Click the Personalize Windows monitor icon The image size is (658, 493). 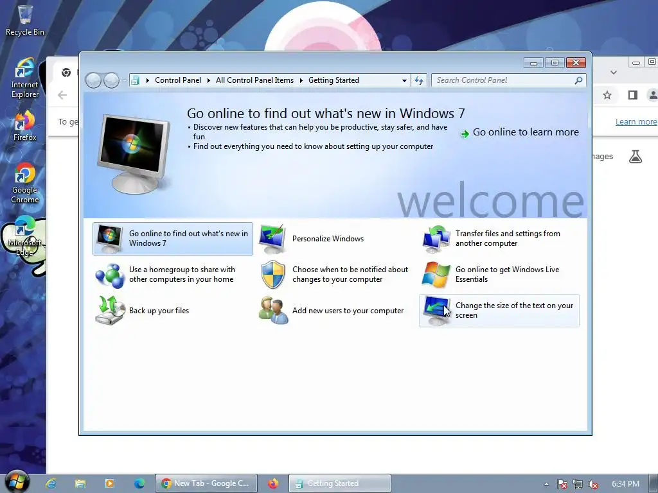click(272, 239)
